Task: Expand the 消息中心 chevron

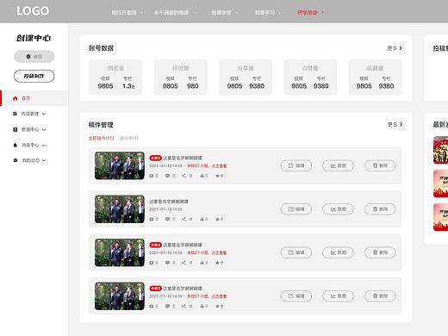Action: click(44, 145)
